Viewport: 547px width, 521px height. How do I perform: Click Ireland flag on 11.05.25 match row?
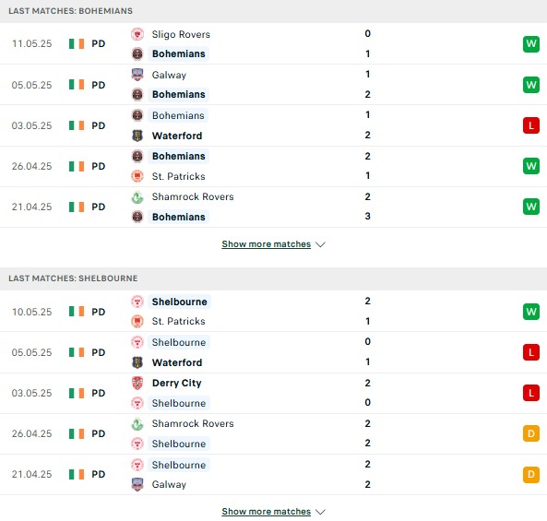pos(77,44)
